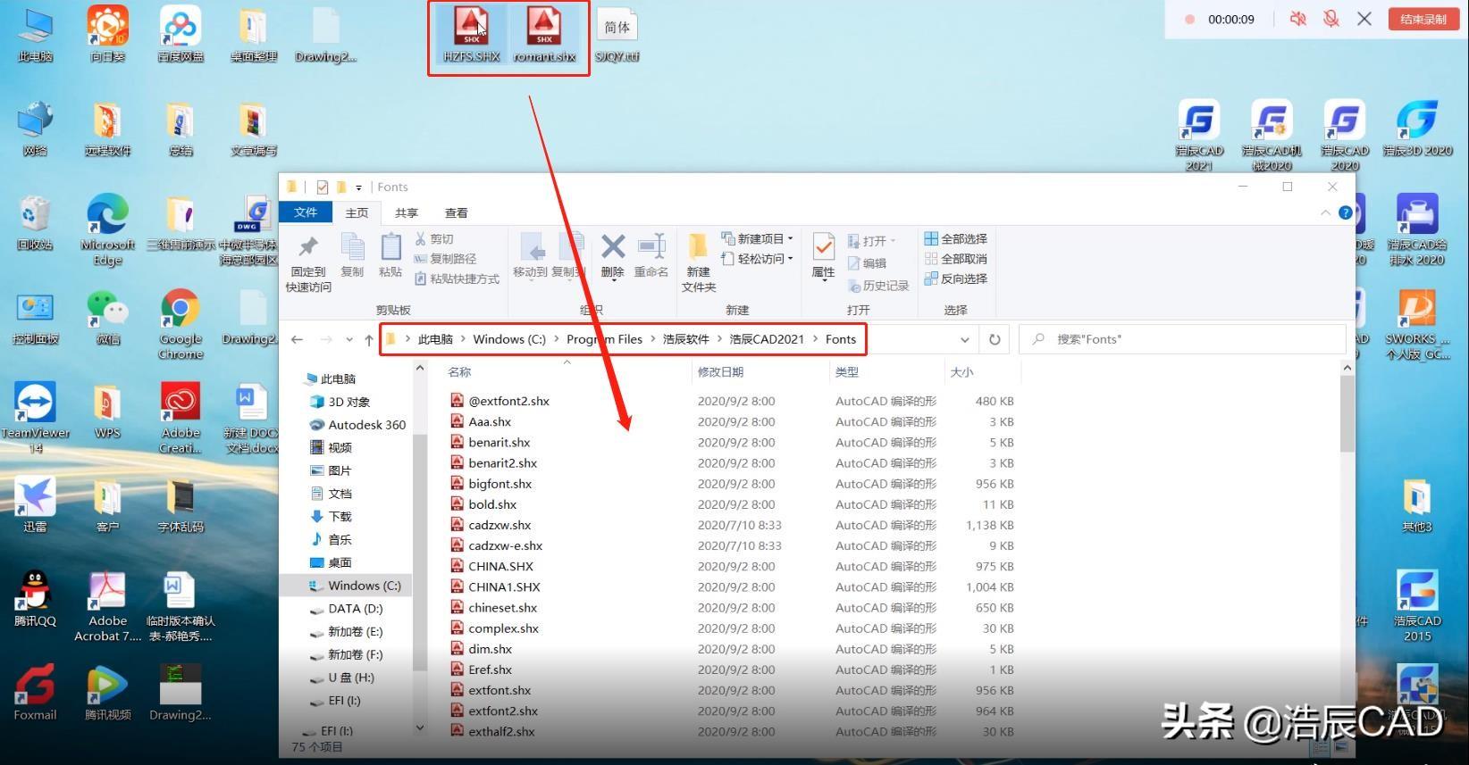Click the Google Chrome desktop icon
Viewport: 1469px width, 765px height.
point(180,324)
